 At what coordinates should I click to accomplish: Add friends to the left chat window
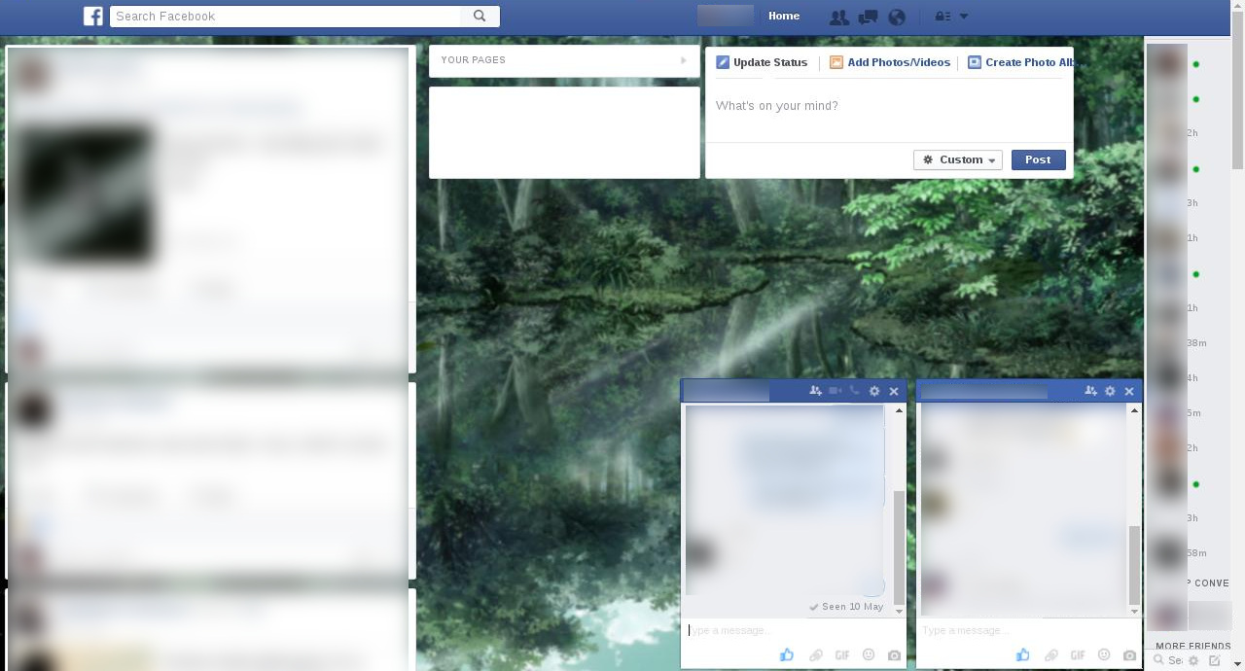click(815, 391)
